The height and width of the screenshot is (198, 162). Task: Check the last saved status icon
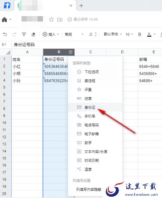(x=70, y=19)
